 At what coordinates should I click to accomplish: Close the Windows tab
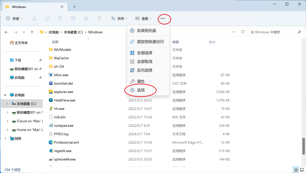click(62, 7)
